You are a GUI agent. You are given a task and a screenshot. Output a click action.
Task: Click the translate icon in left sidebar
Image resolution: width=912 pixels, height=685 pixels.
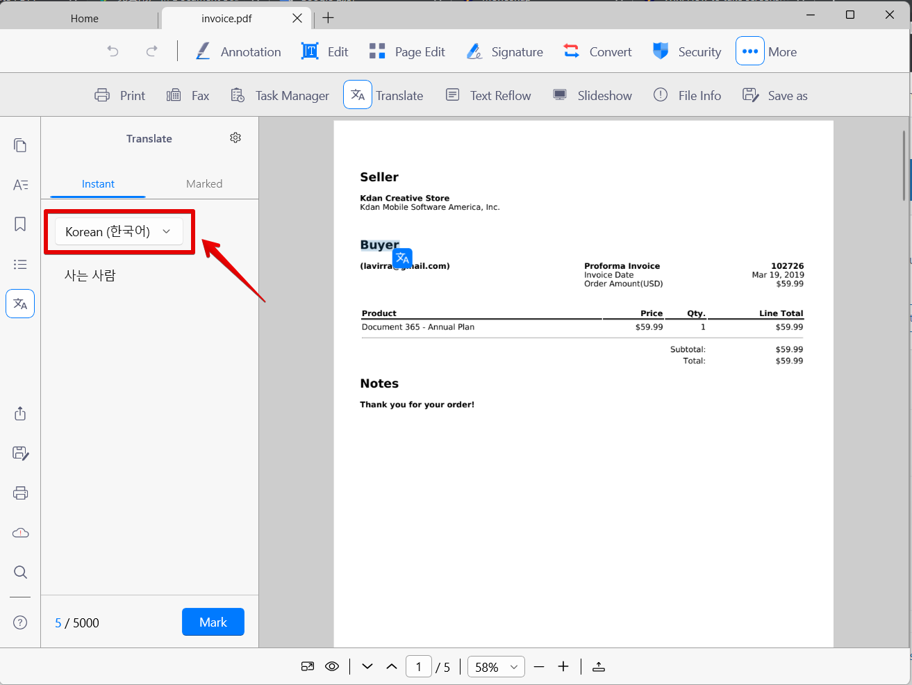click(20, 304)
